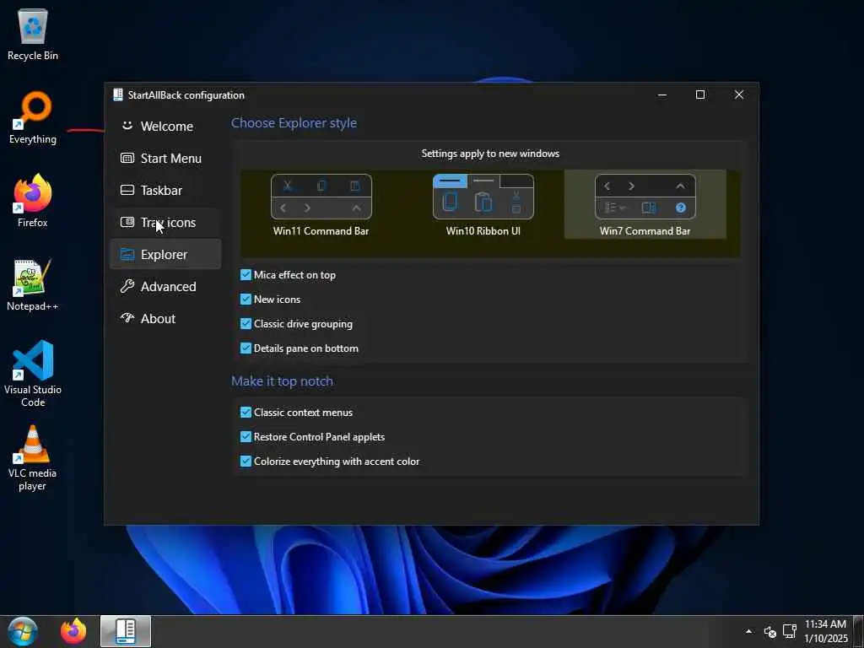
Task: Click the Tray icons sidebar icon
Action: coord(127,222)
